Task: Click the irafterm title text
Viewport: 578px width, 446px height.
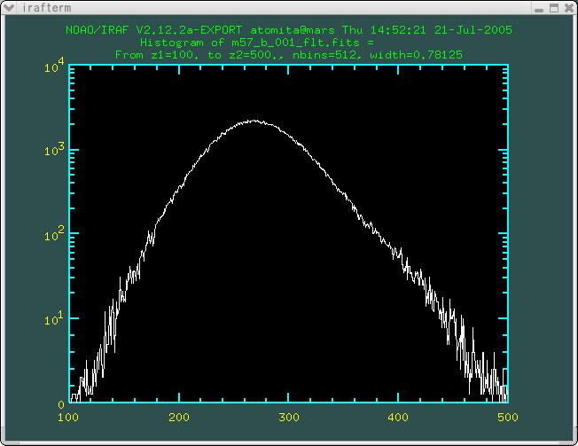Action: pos(46,8)
